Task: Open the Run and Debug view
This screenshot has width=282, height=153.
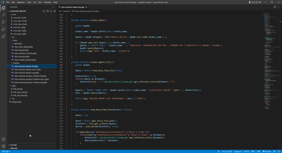Action: 3,29
